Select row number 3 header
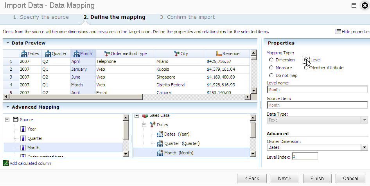Viewport: 370px width, 186px height. click(x=11, y=77)
